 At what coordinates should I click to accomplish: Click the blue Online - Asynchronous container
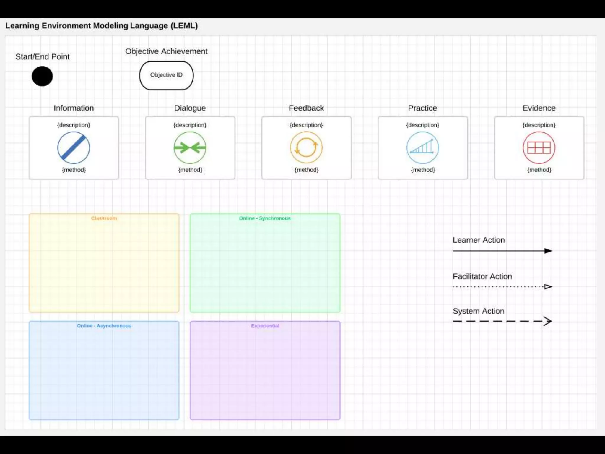(x=104, y=371)
